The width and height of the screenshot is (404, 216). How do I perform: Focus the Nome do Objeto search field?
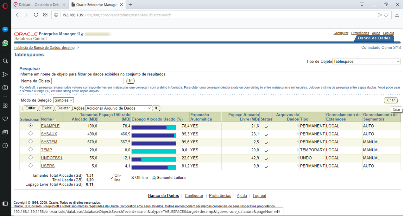point(87,81)
